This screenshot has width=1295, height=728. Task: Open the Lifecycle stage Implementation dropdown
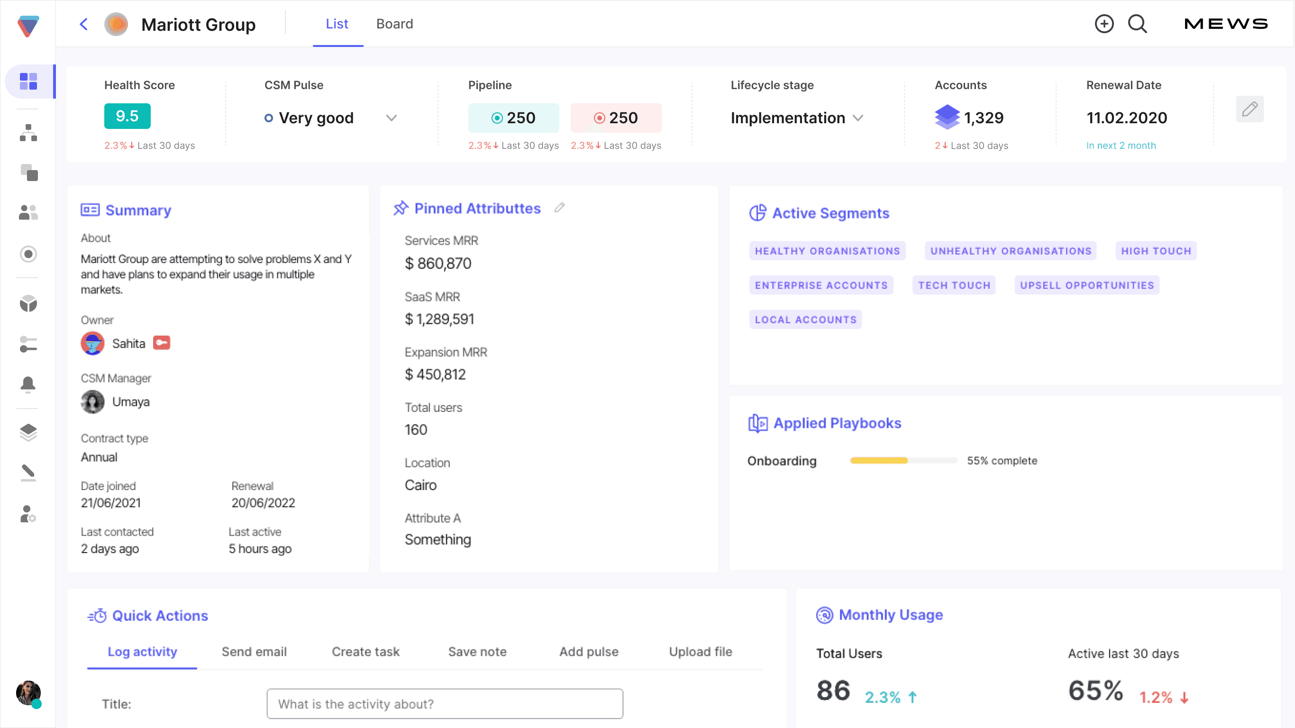tap(858, 118)
